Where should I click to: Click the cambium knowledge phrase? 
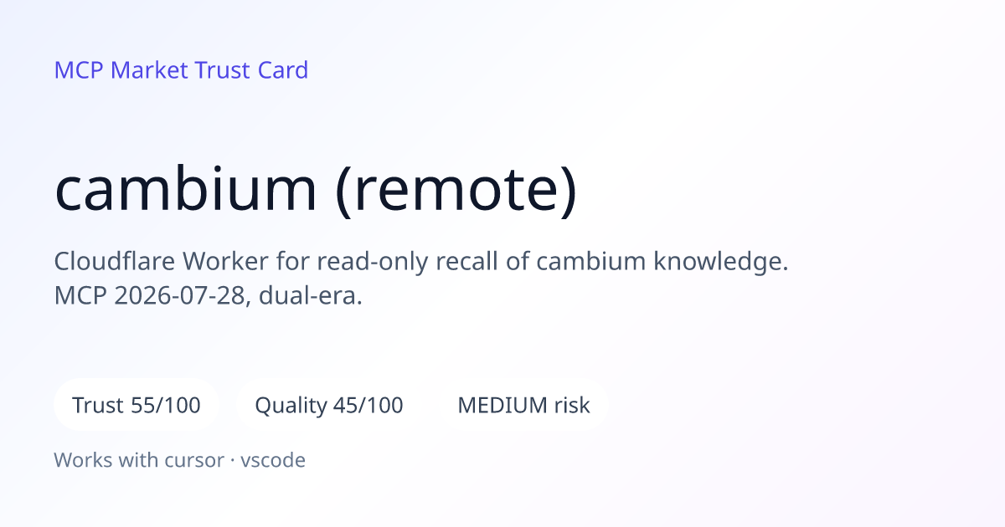point(662,262)
